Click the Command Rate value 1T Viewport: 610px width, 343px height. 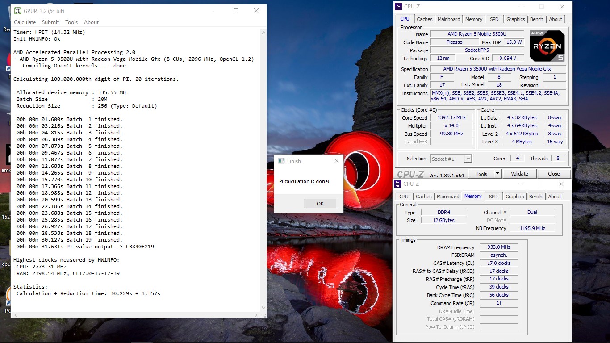tap(499, 303)
